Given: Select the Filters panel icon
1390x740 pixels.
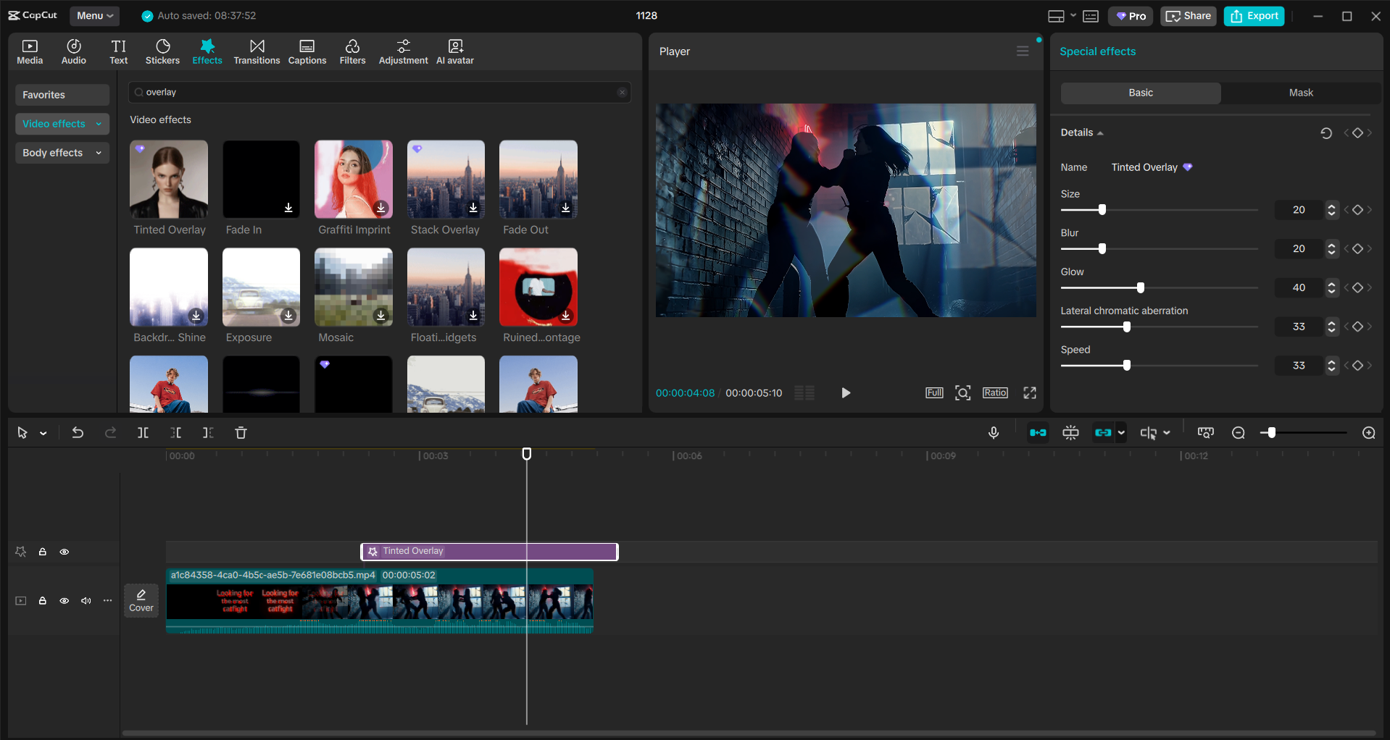Looking at the screenshot, I should coord(352,51).
